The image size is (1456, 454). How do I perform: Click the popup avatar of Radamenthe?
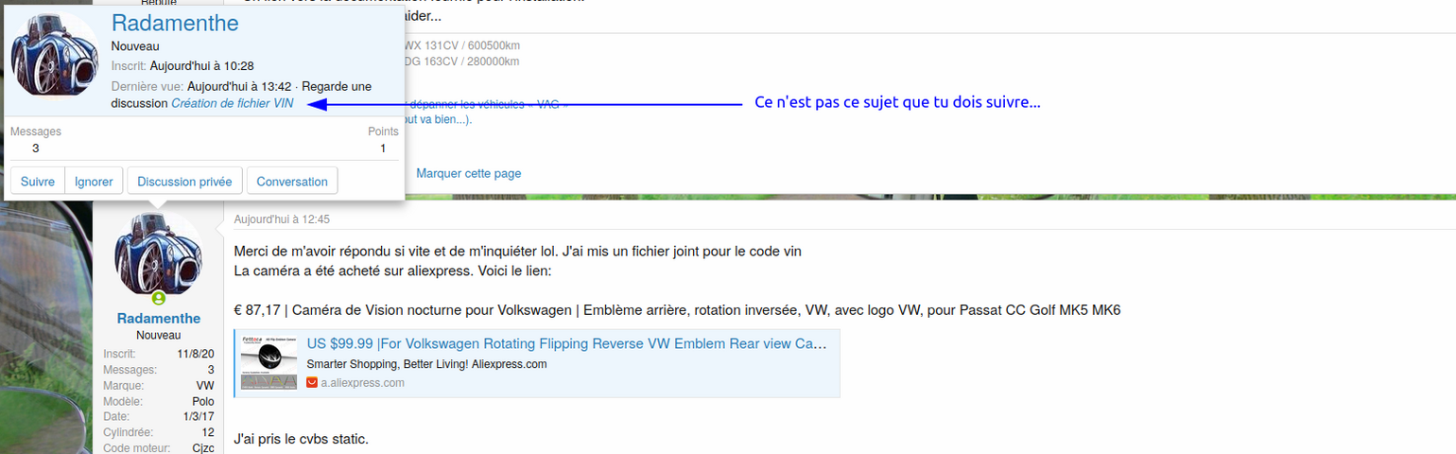pyautogui.click(x=55, y=54)
